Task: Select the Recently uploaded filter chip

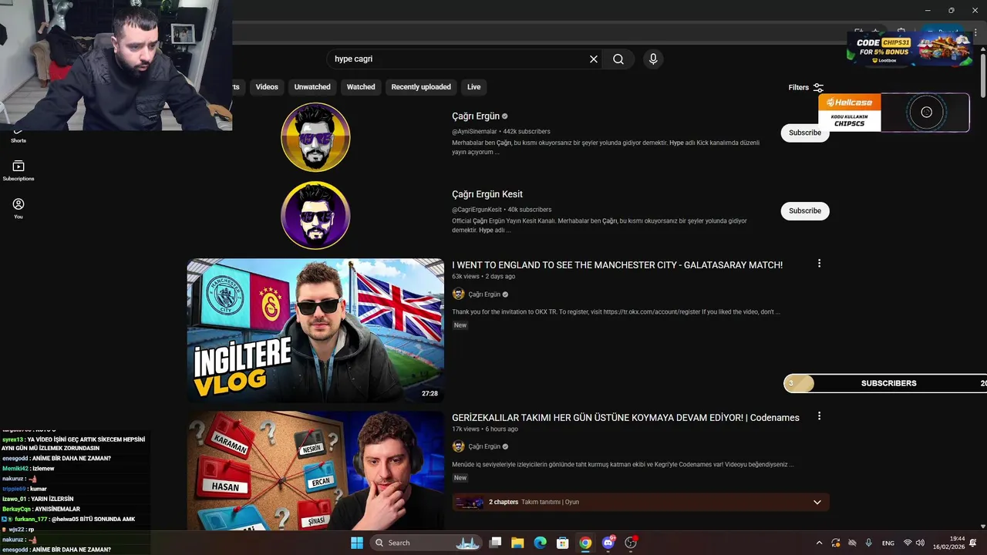Action: [x=421, y=87]
